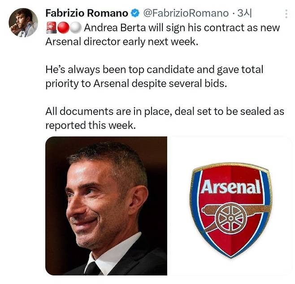Open the tweet's more options menu
The width and height of the screenshot is (295, 284).
click(285, 13)
